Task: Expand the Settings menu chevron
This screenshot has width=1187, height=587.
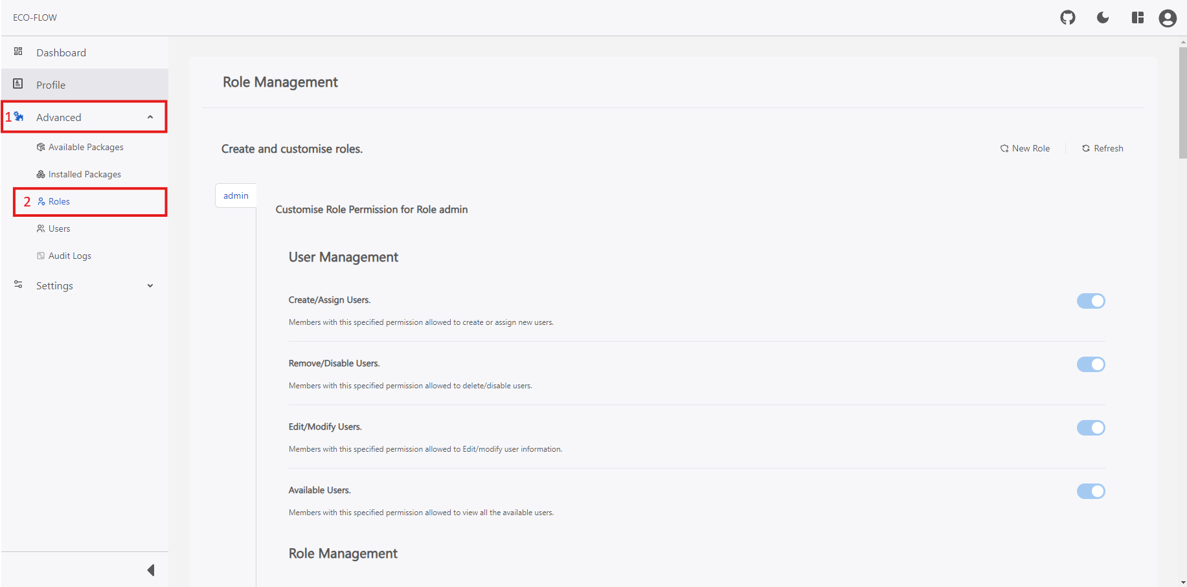Action: 150,285
